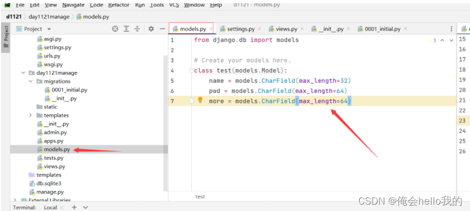The width and height of the screenshot is (470, 211).
Task: Click test breadcrumb below editor
Action: click(x=200, y=197)
